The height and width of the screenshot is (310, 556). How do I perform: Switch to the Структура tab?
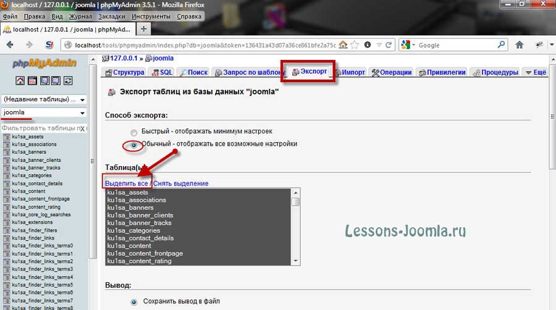click(125, 72)
